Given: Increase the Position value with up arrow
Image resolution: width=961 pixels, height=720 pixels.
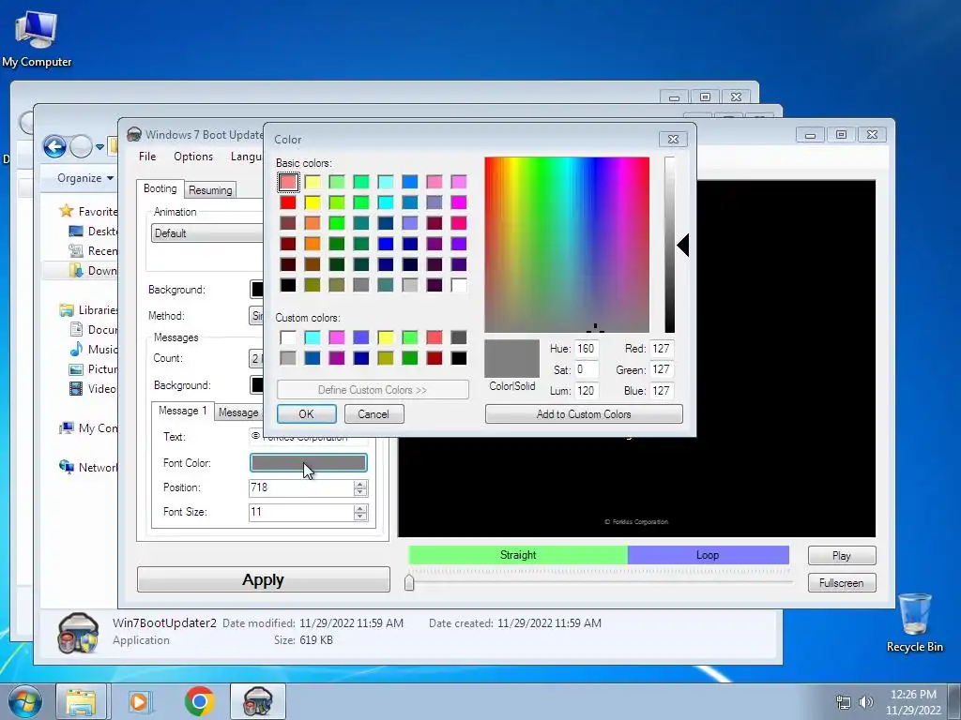Looking at the screenshot, I should point(360,484).
